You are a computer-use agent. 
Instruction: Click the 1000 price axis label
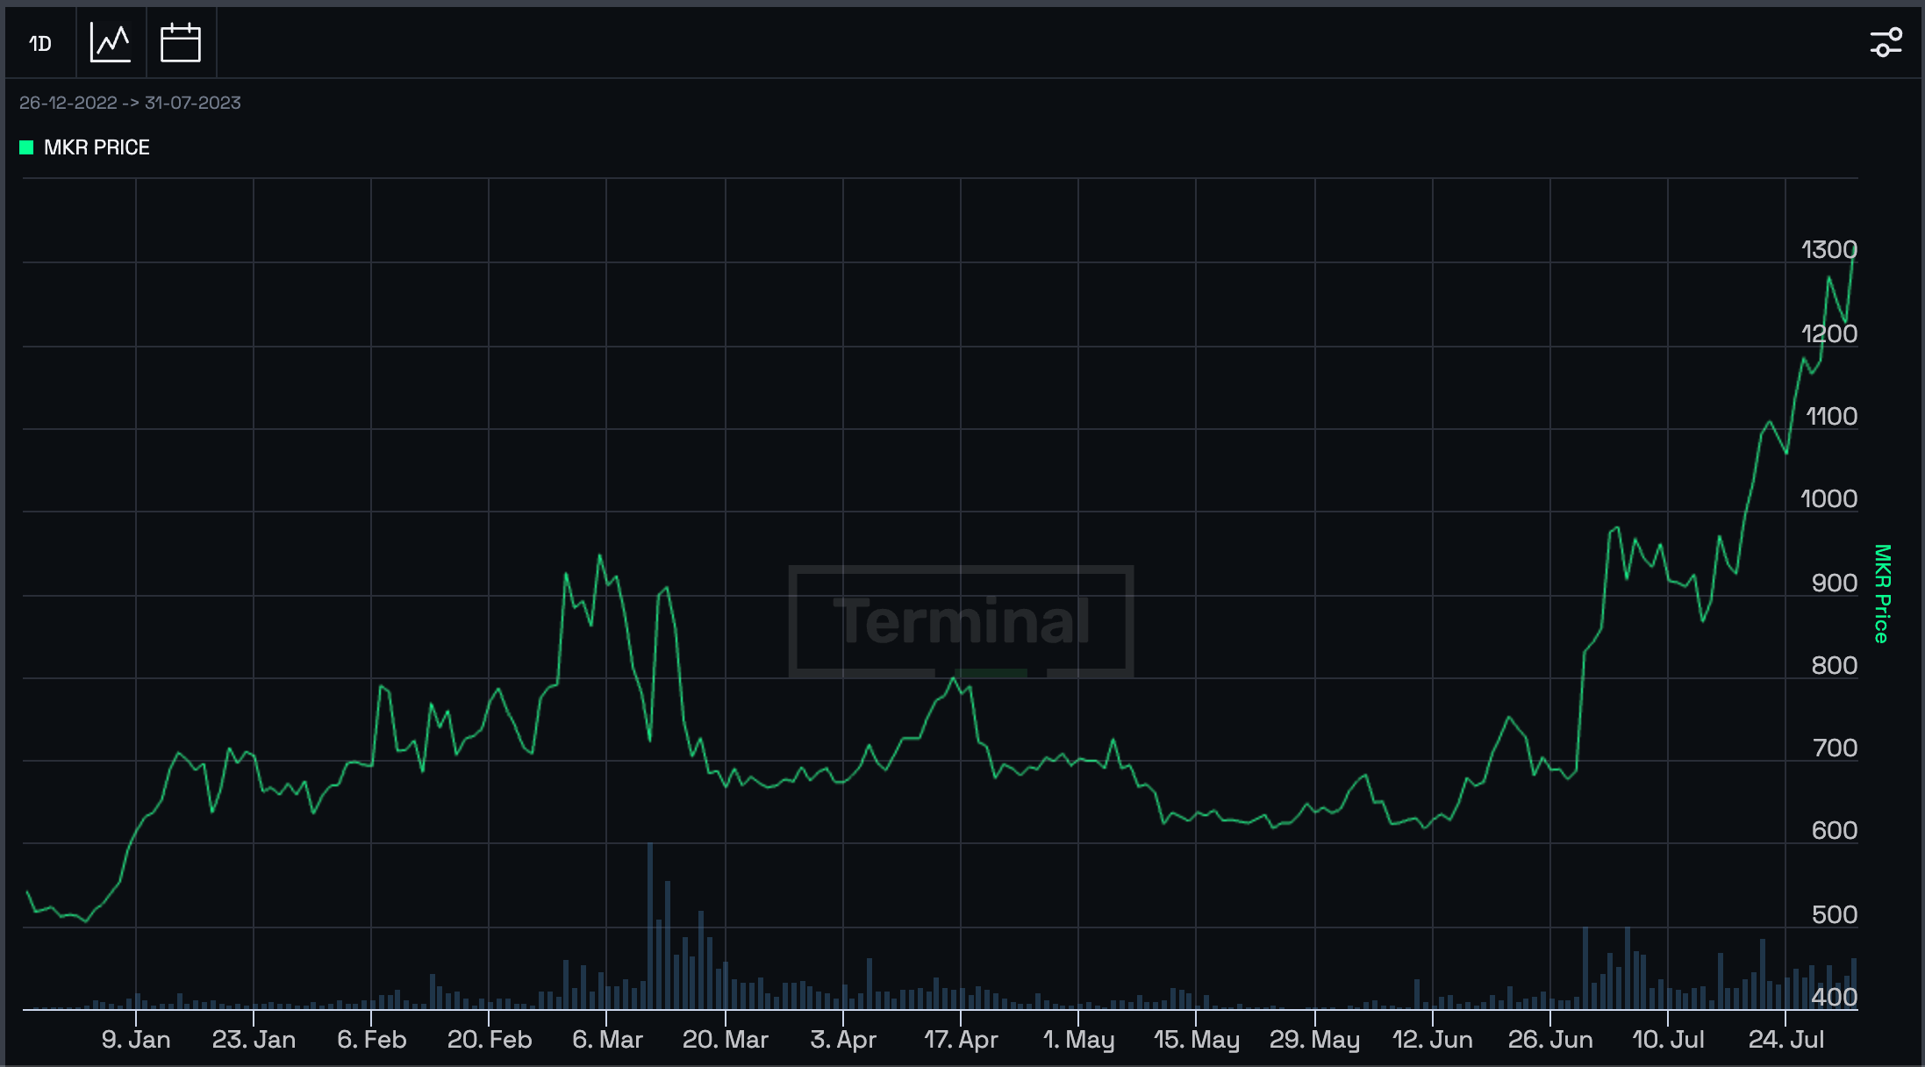coord(1828,498)
